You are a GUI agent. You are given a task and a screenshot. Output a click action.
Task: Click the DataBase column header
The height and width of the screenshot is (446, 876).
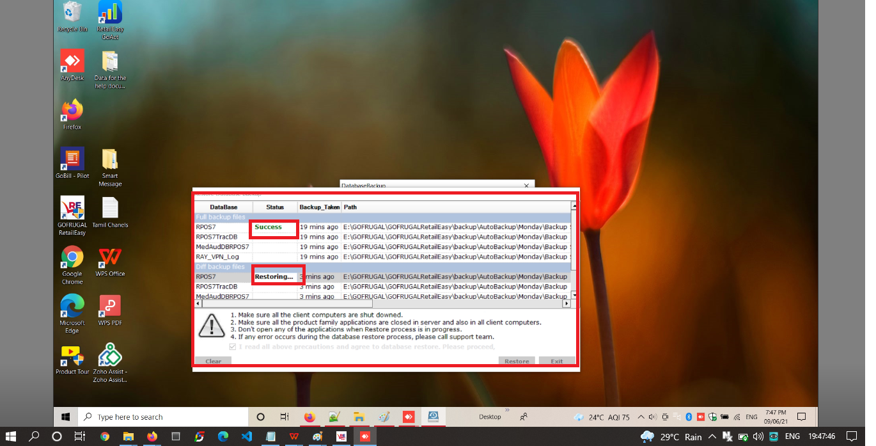224,207
